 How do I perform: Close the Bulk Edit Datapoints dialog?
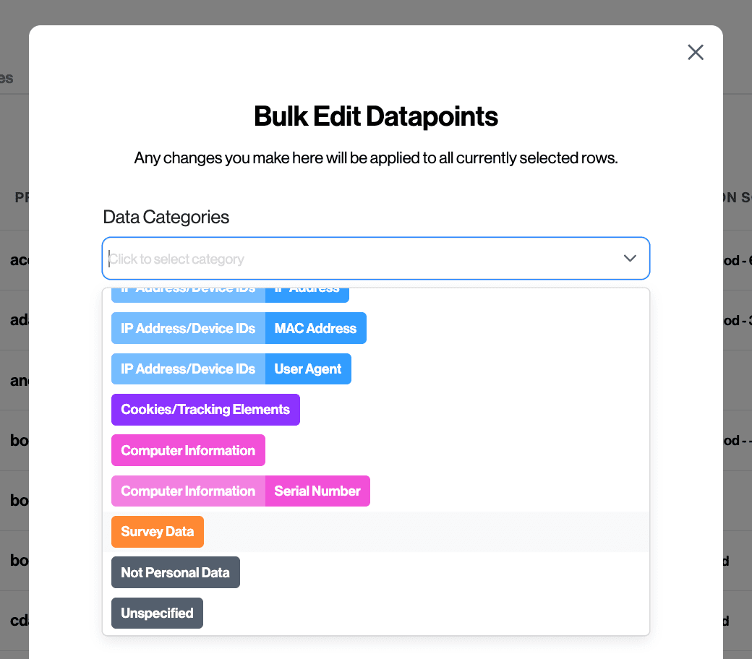click(x=695, y=52)
